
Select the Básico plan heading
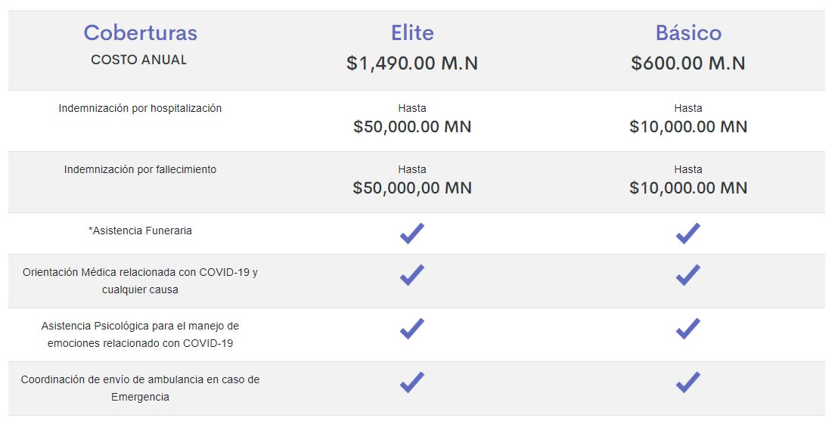coord(688,32)
